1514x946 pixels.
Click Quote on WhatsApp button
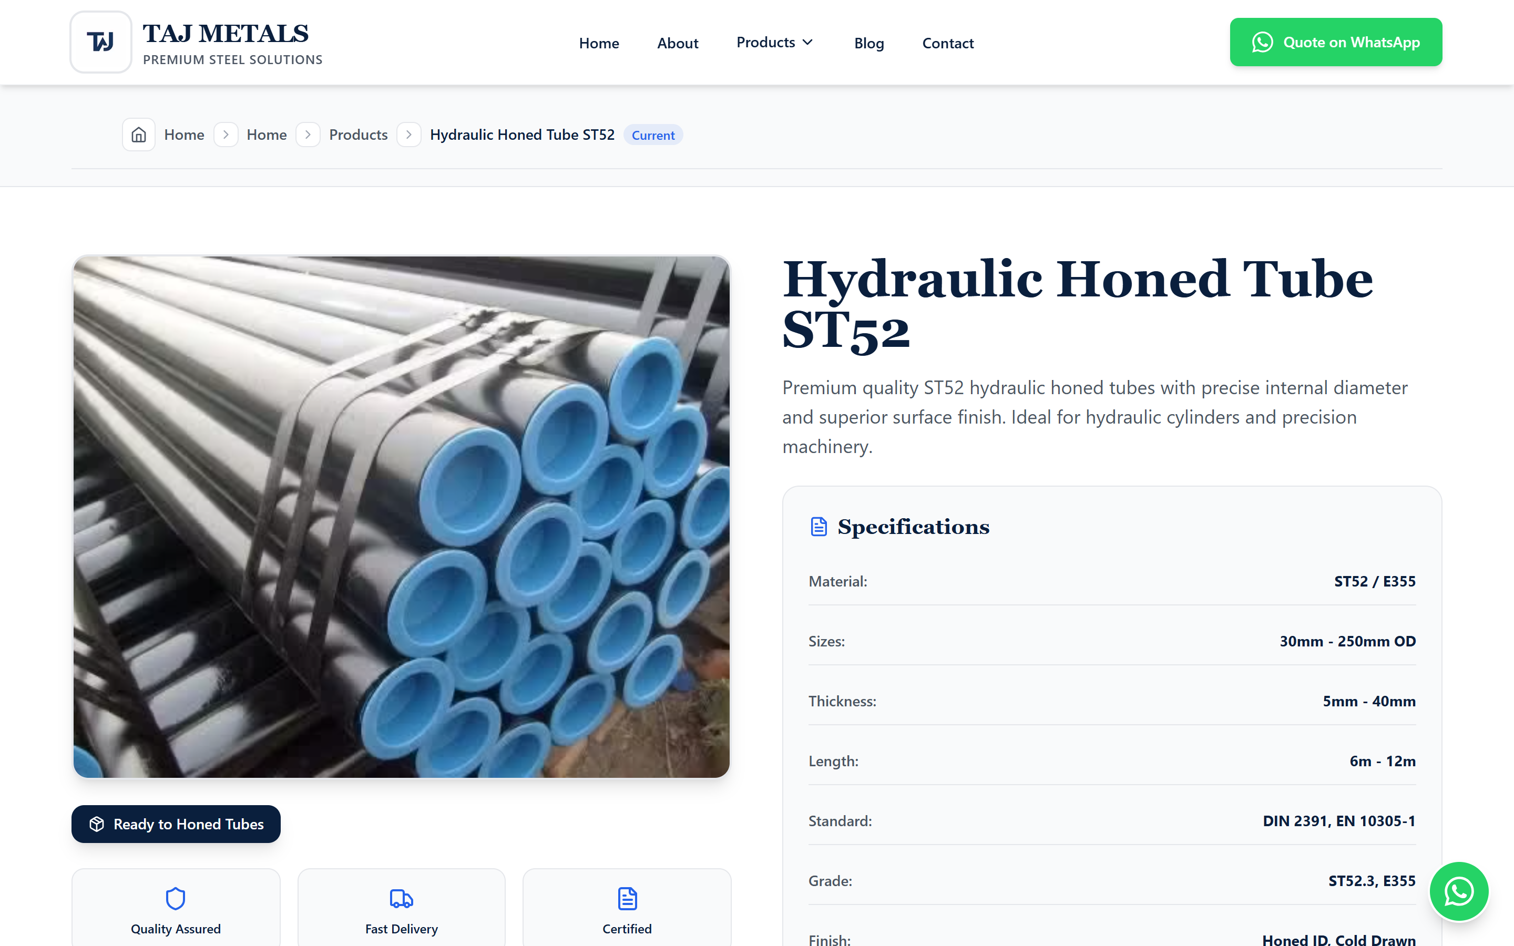coord(1336,42)
